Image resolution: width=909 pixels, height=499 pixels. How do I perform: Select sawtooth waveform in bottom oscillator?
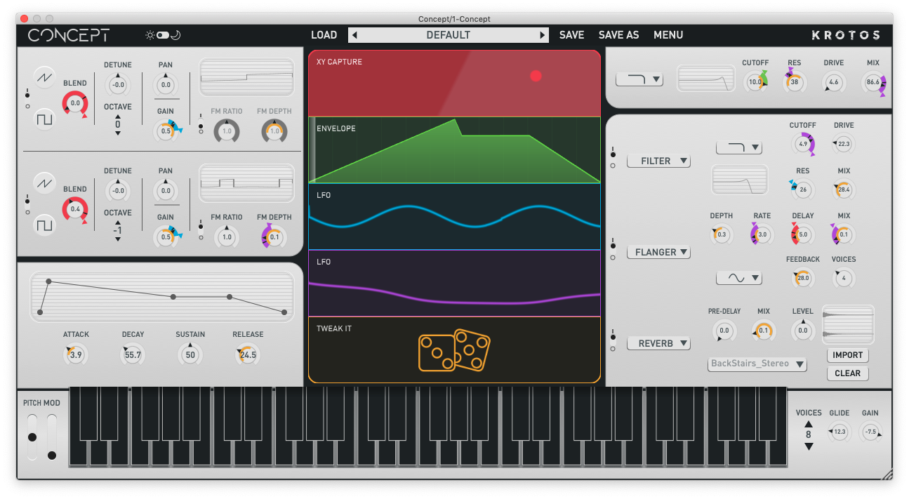tap(45, 182)
